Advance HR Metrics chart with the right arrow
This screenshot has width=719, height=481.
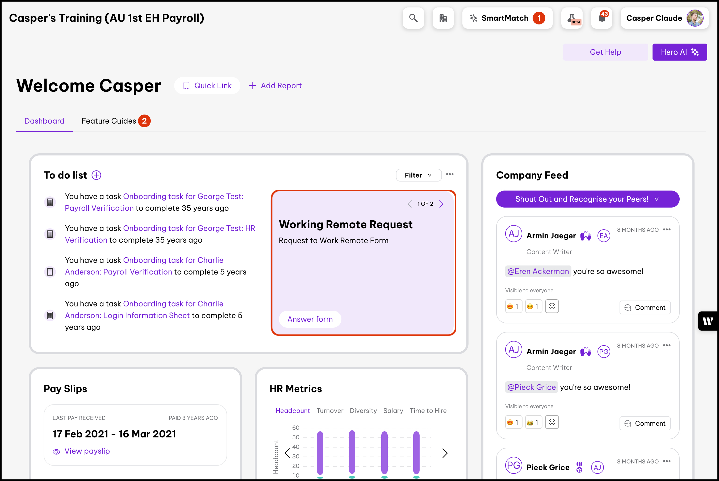coord(445,453)
